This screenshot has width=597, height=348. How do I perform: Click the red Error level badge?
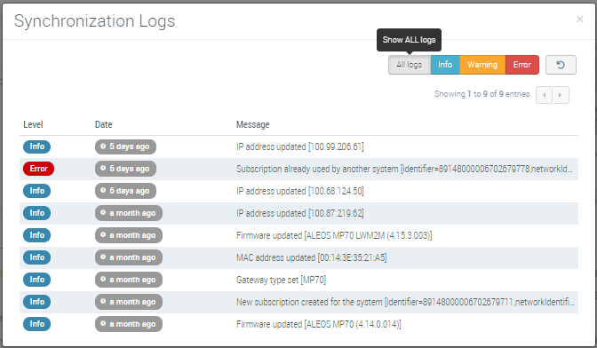(x=38, y=169)
